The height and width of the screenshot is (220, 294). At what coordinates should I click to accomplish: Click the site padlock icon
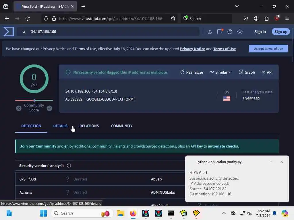coord(54,19)
